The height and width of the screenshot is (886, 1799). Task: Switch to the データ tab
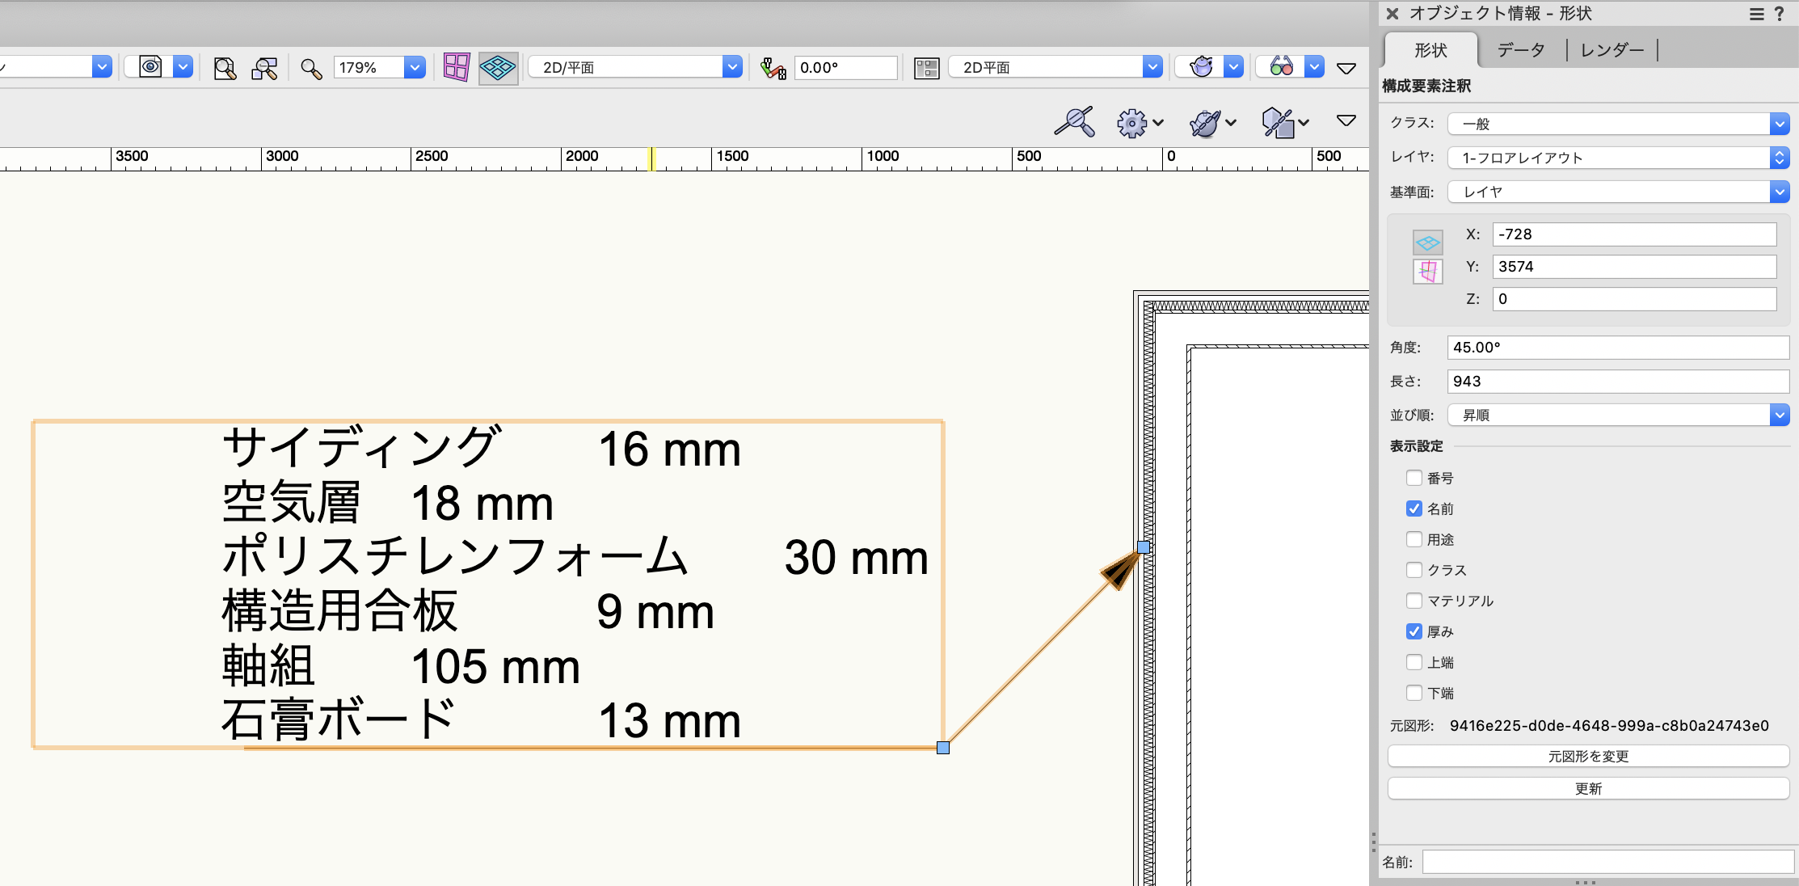click(x=1521, y=50)
